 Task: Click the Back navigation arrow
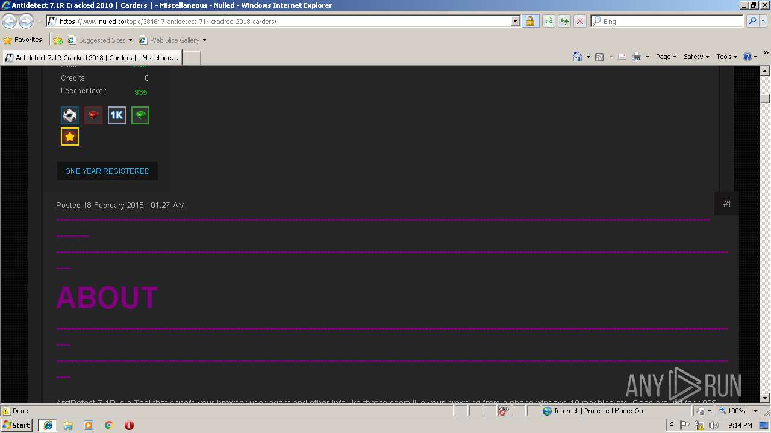[x=9, y=22]
